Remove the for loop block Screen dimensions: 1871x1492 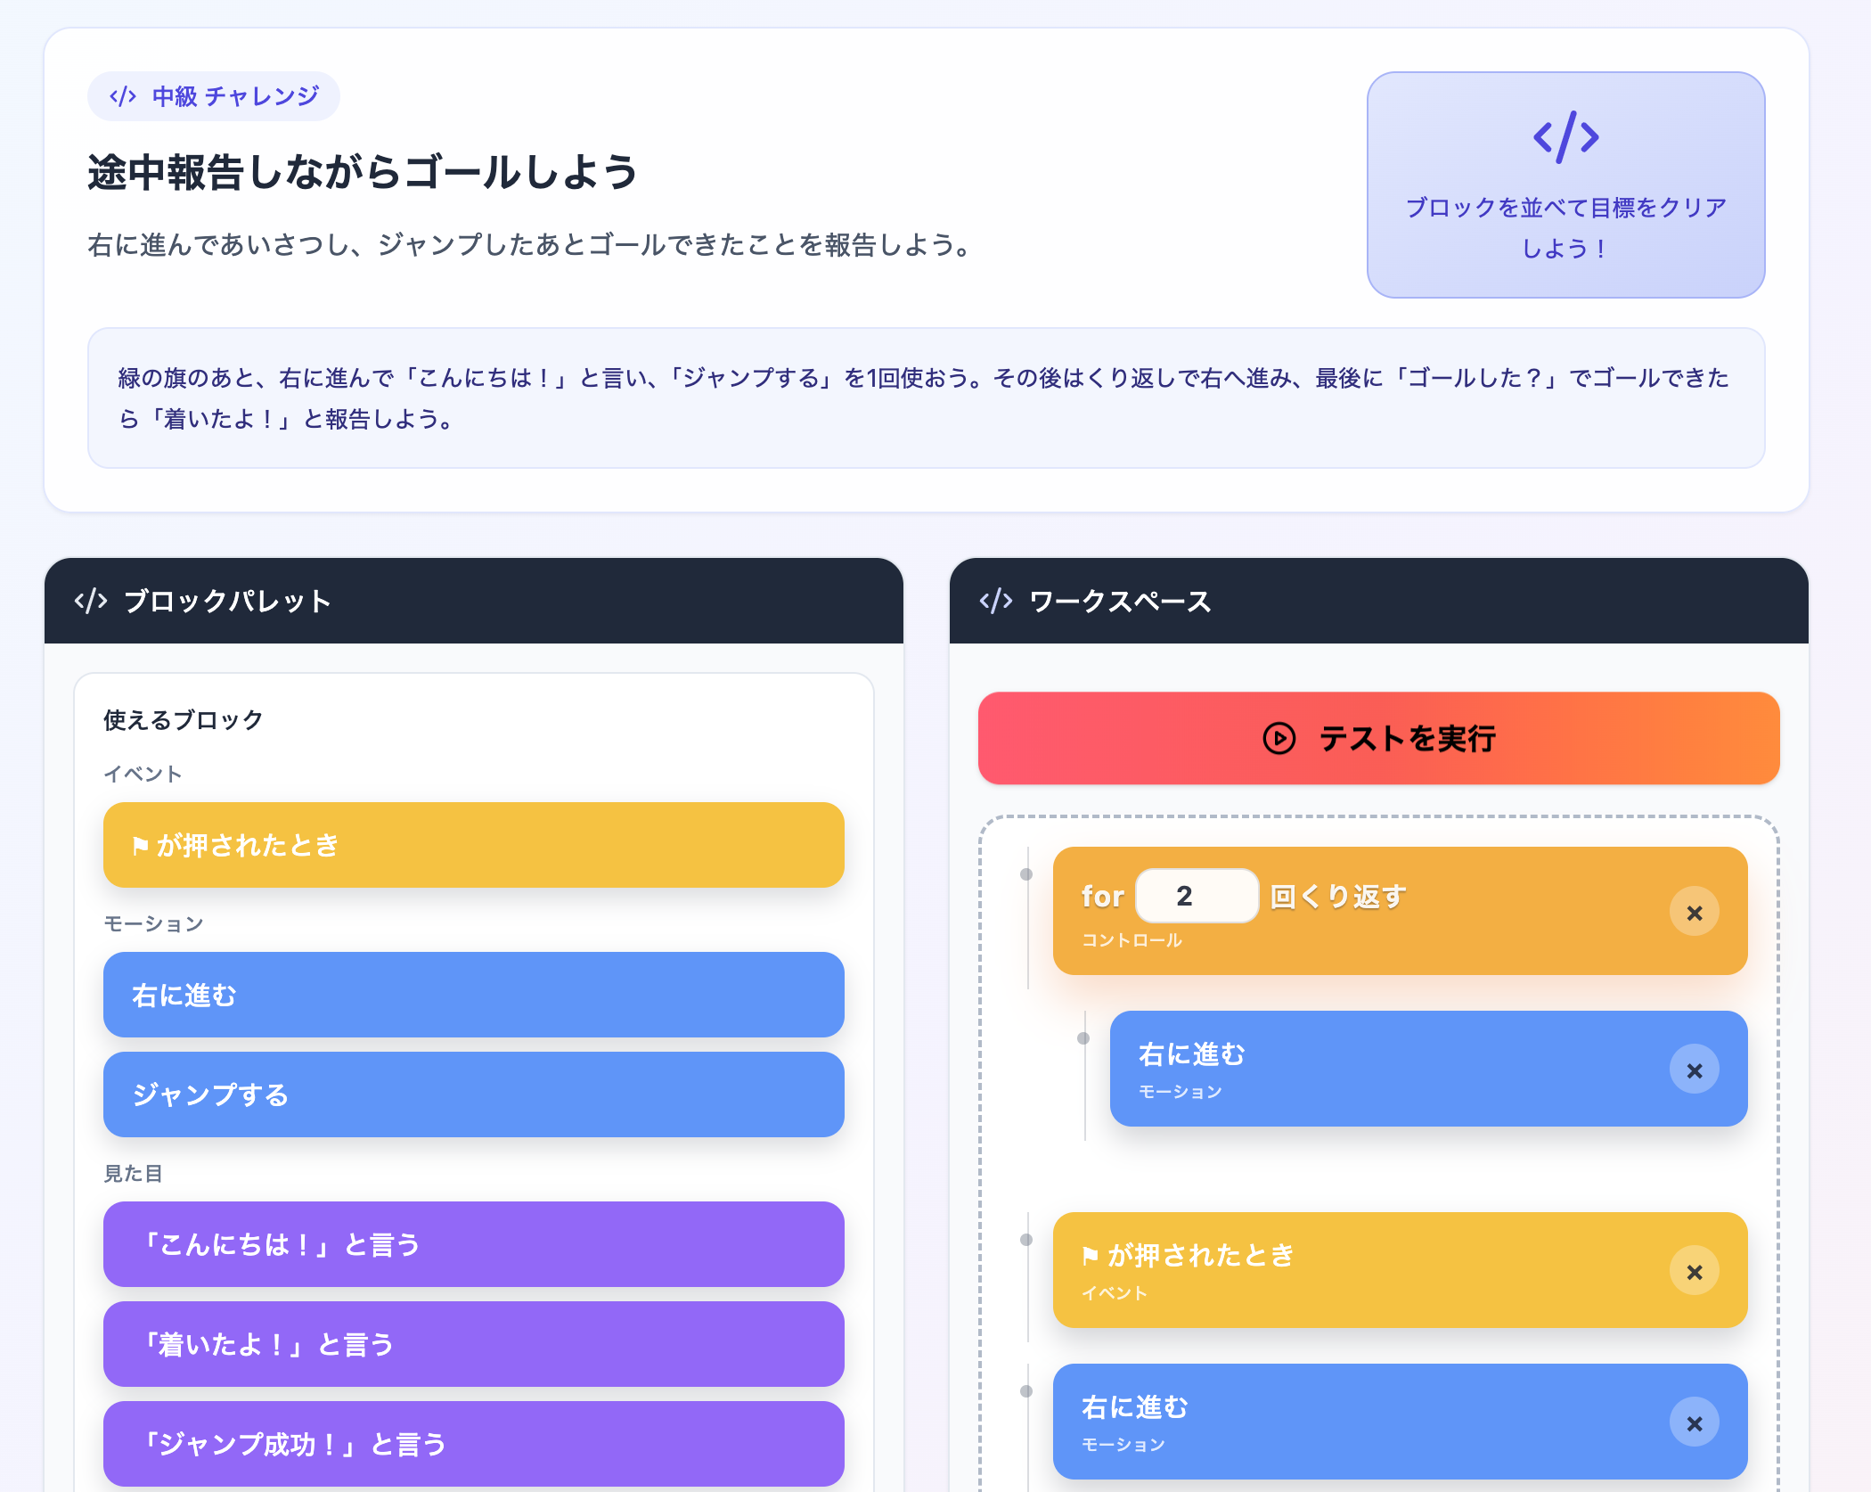click(x=1694, y=912)
